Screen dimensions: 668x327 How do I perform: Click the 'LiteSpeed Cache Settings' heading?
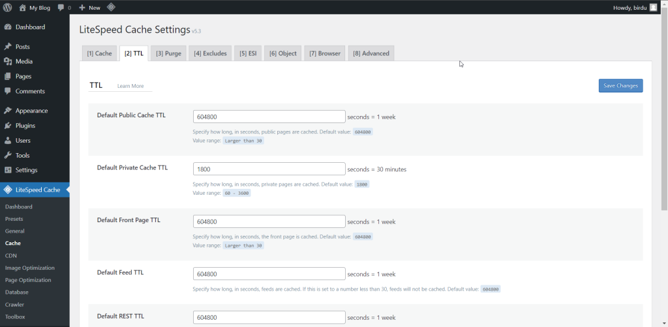[x=134, y=29]
